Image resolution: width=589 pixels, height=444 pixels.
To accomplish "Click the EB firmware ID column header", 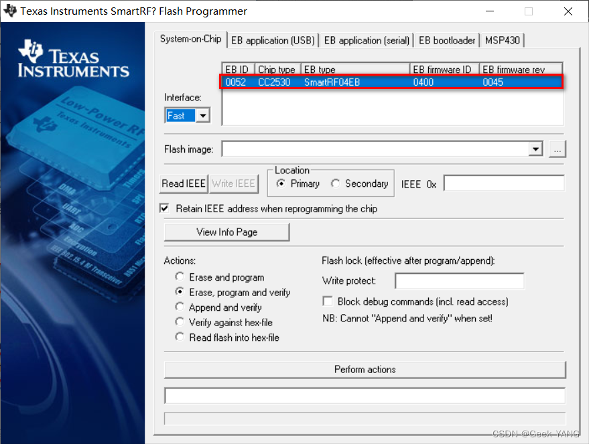I will (x=444, y=69).
